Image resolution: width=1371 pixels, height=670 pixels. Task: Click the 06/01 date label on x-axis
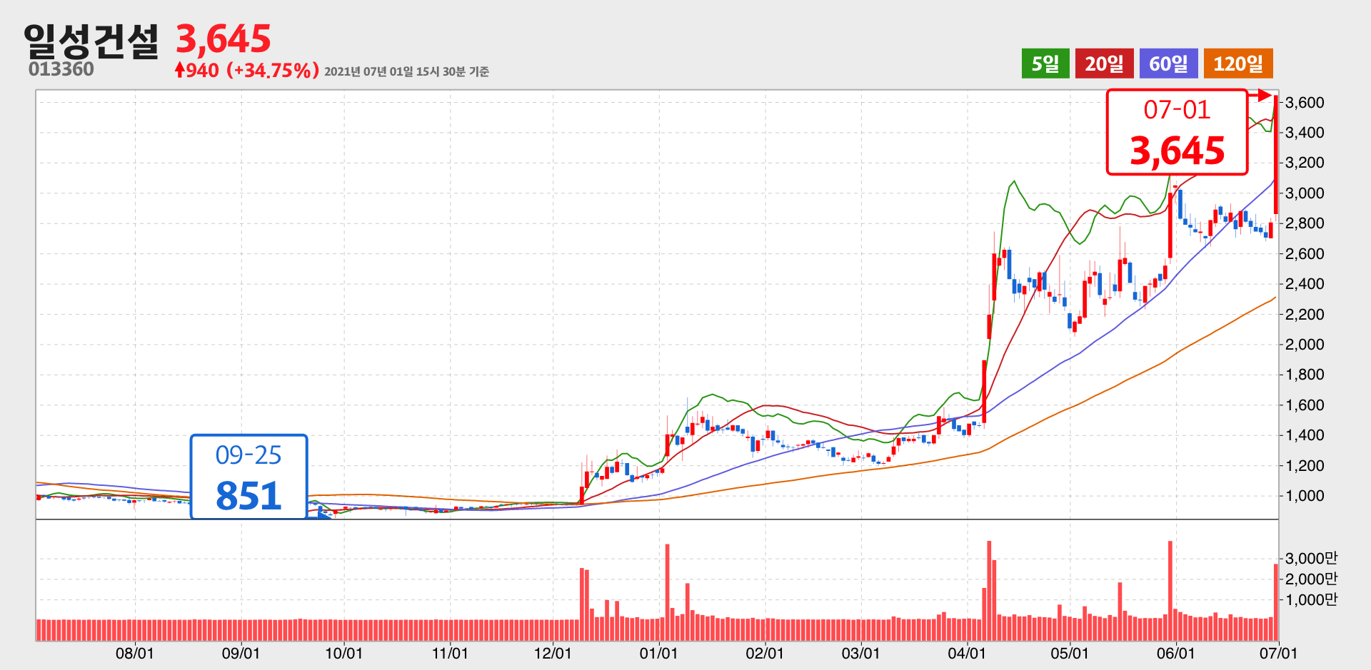pos(1175,653)
